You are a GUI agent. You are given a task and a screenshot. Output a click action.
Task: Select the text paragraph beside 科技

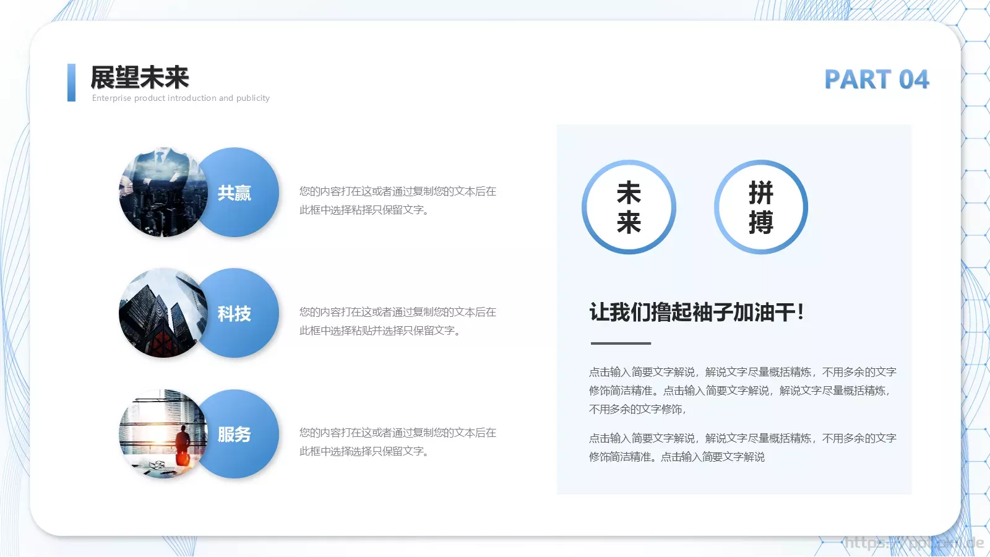tap(398, 321)
